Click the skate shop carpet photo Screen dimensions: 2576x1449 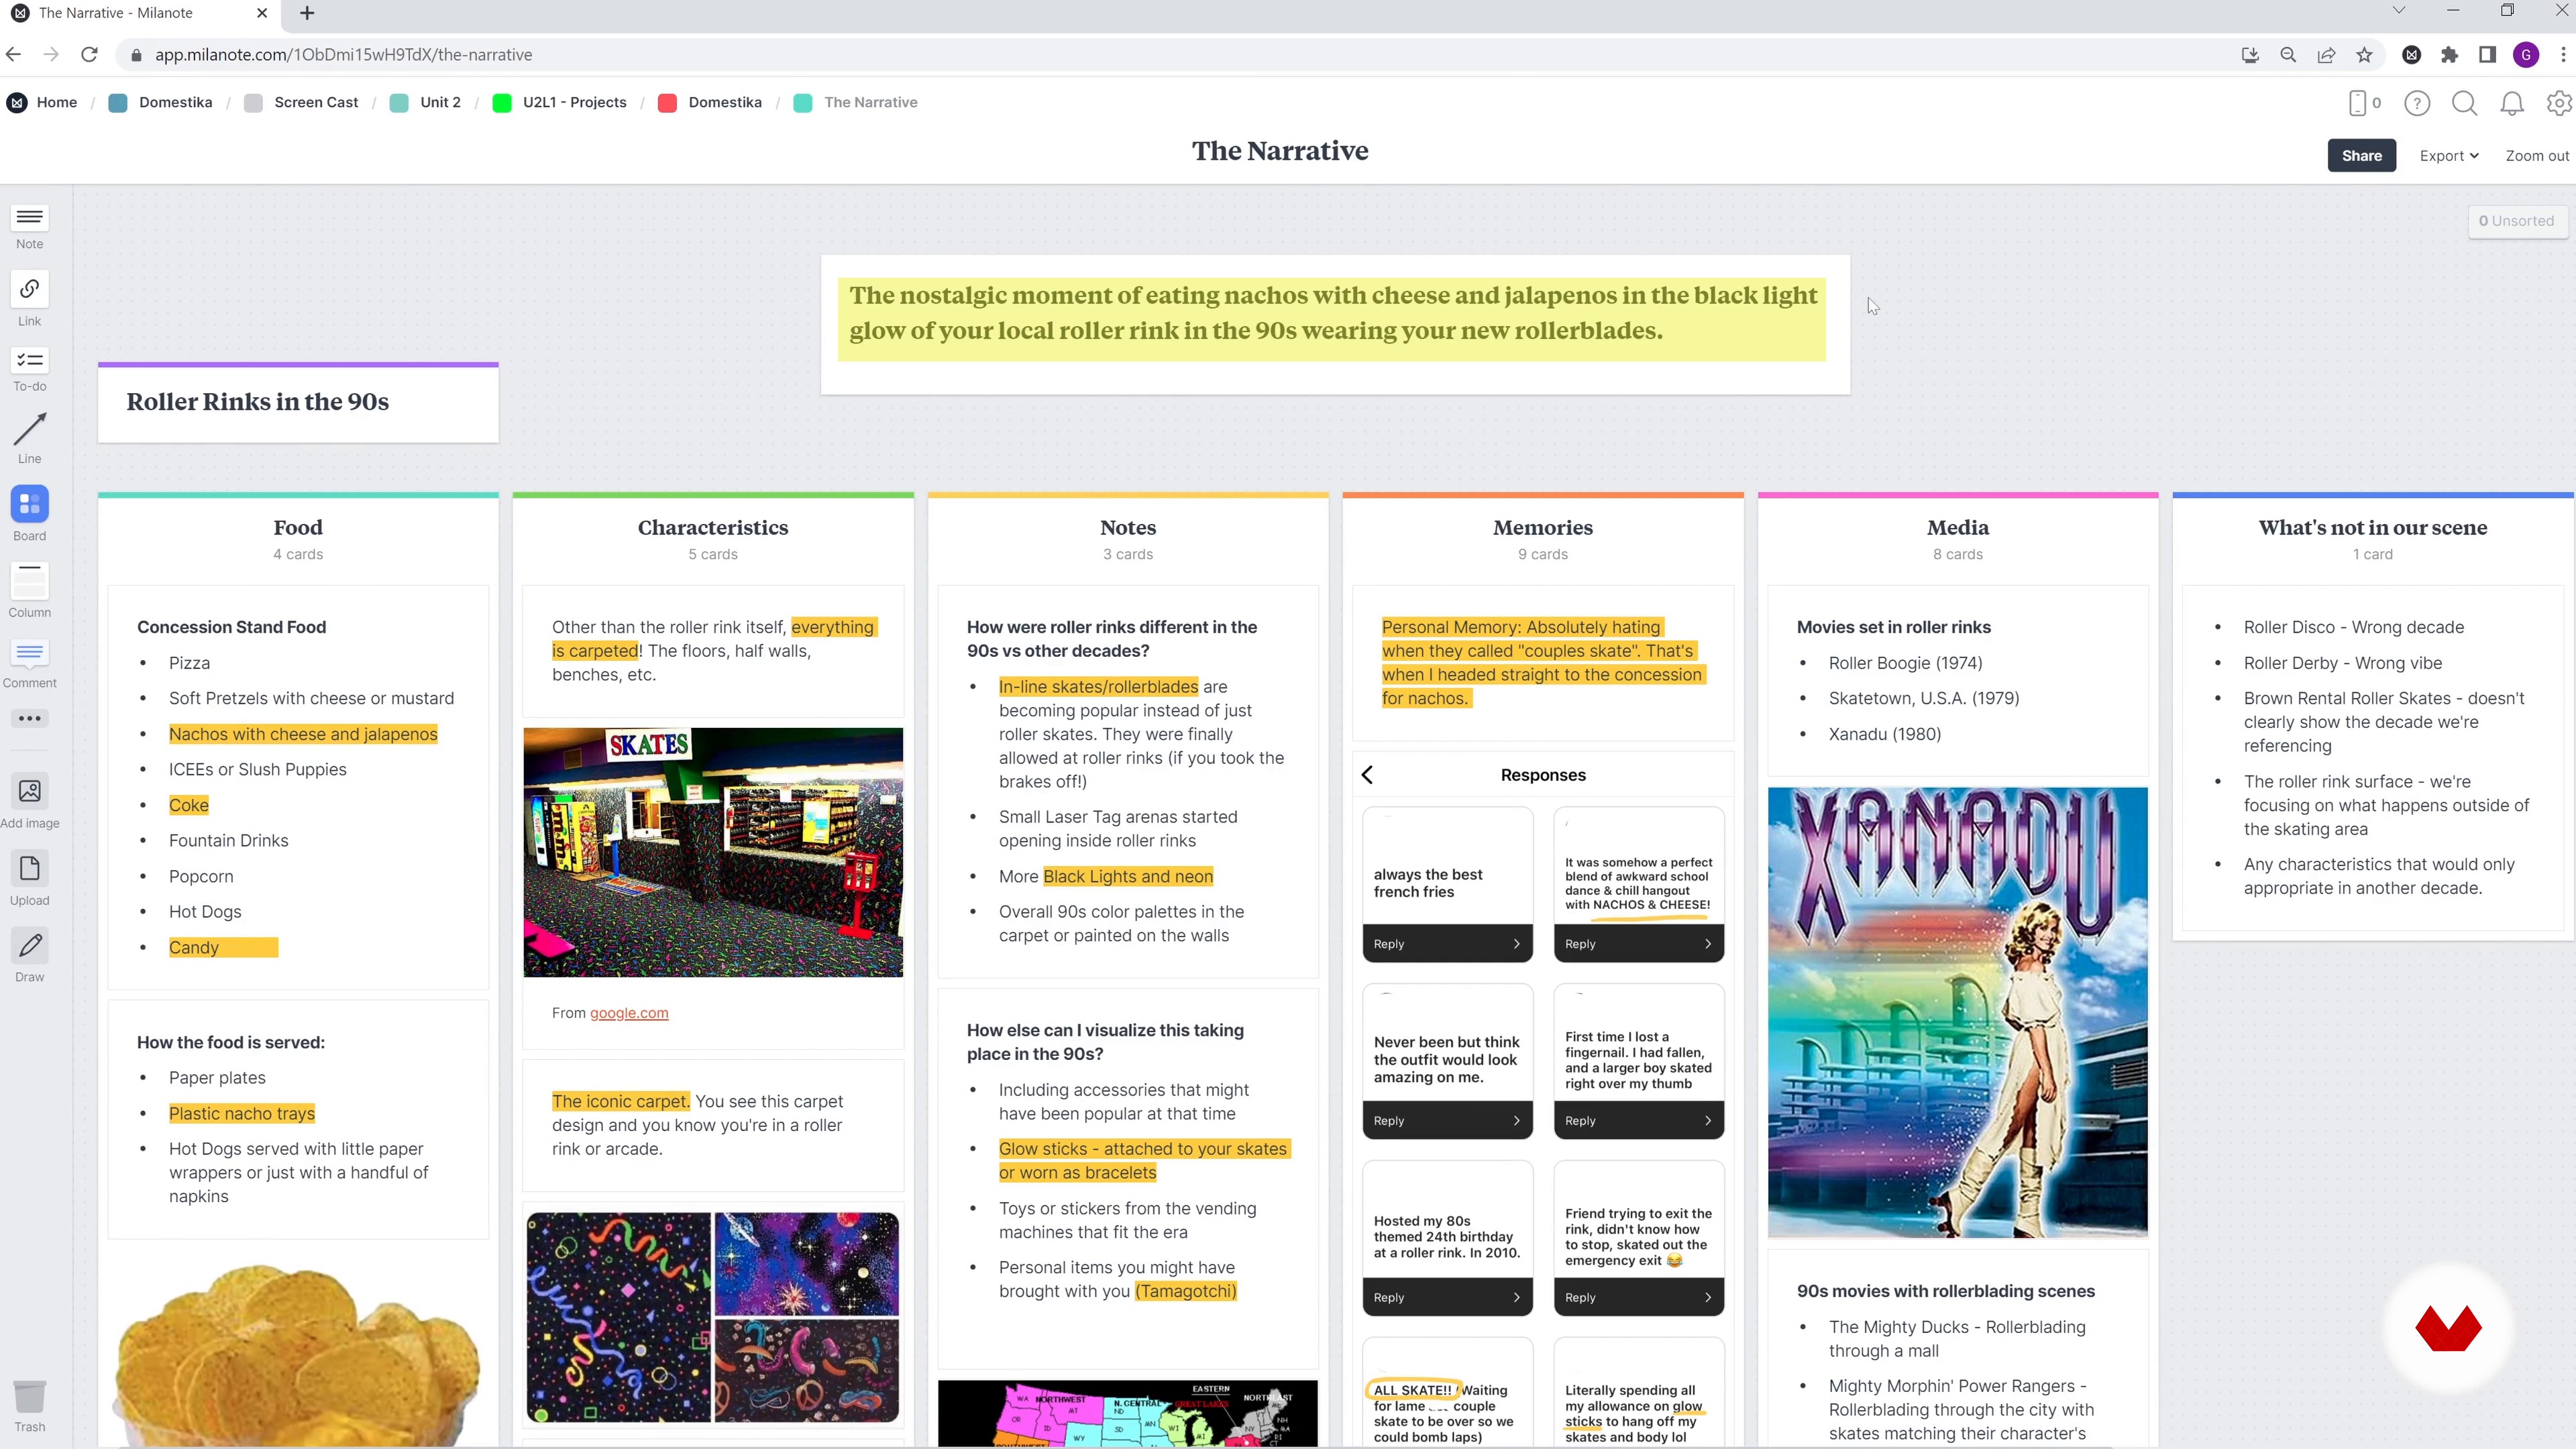coord(713,852)
